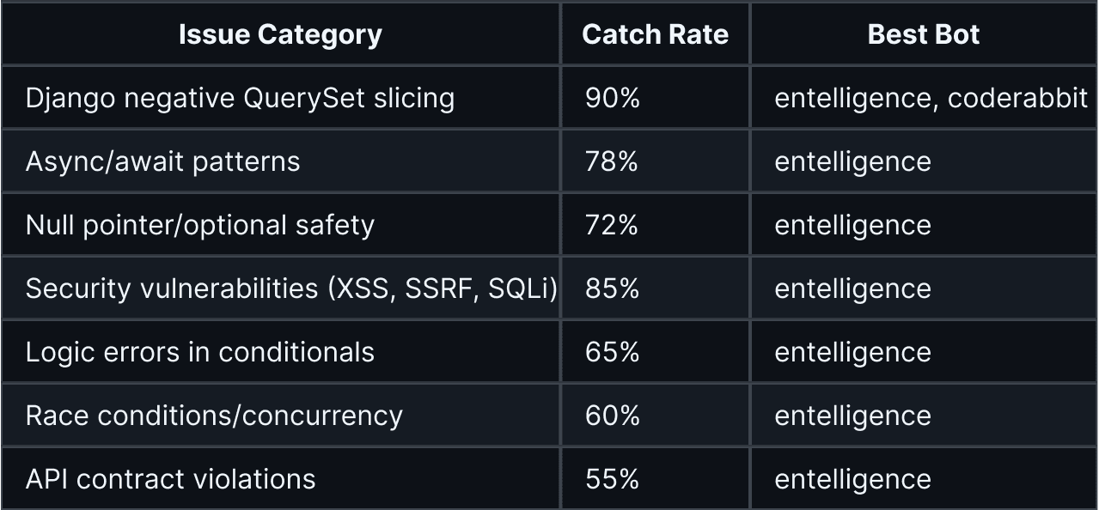
Task: Select the Security vulnerabilities (XSS, SSRF, SQLi) cell
Action: [291, 288]
